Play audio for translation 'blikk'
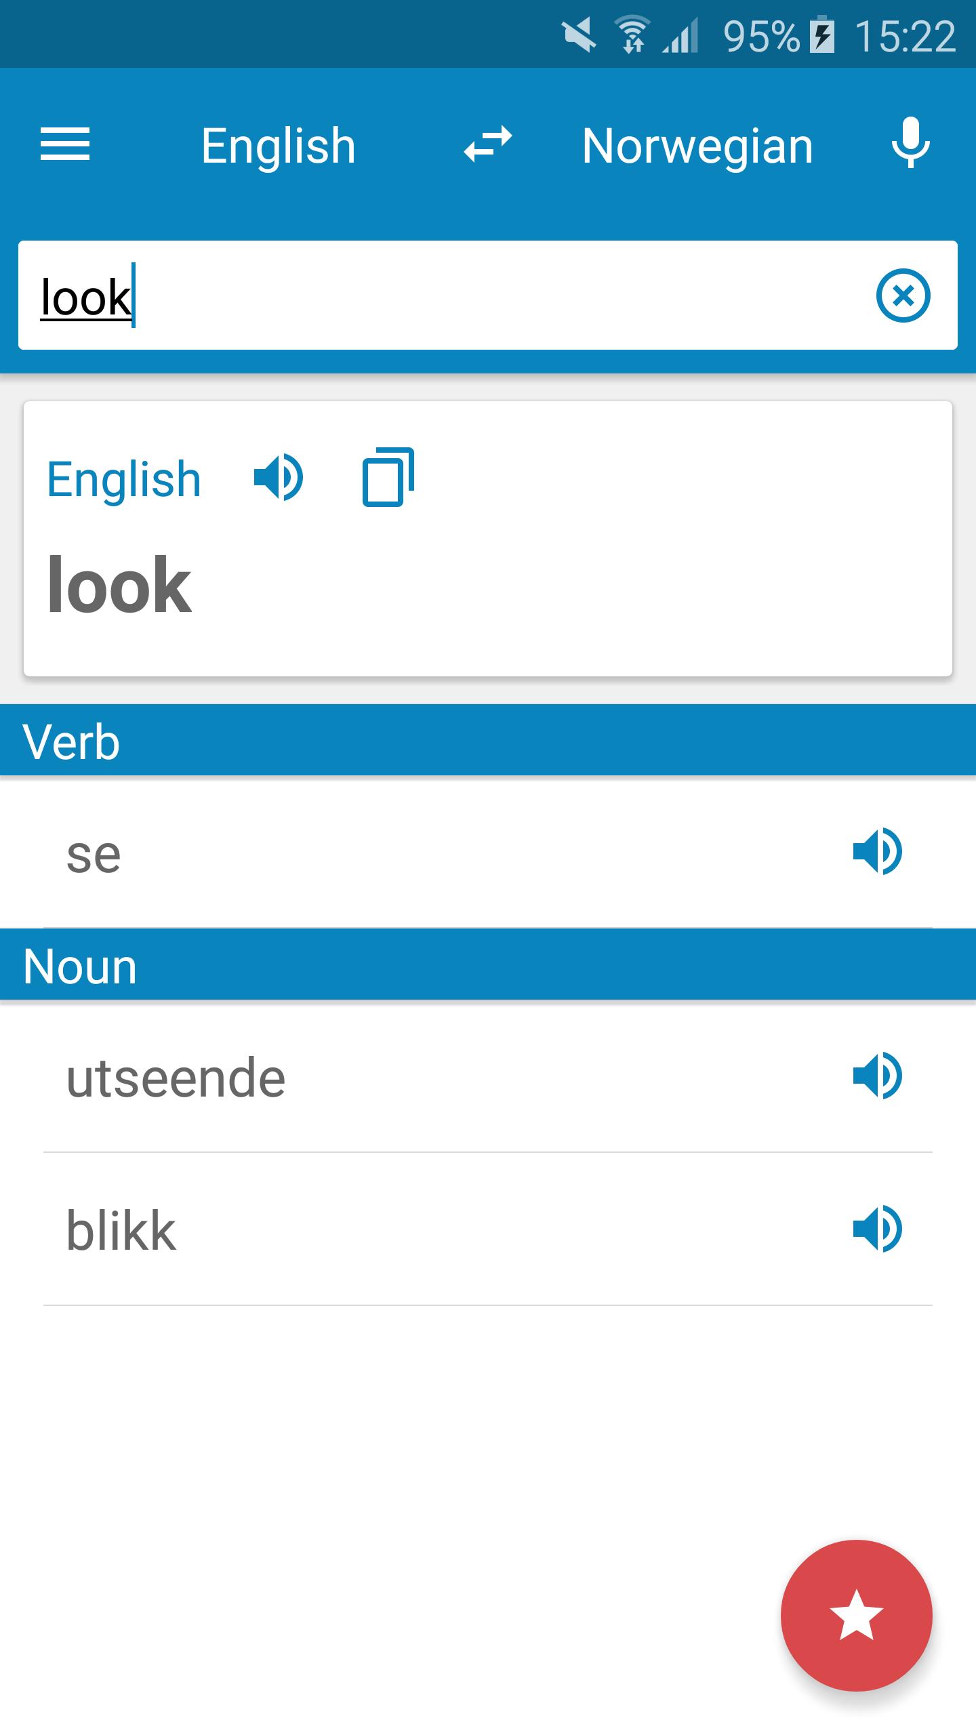 [877, 1229]
